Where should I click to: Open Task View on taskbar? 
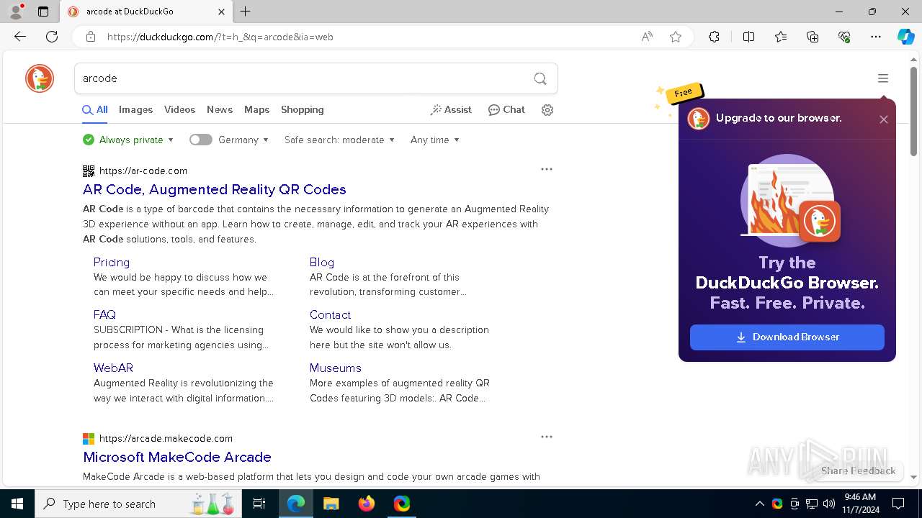point(259,504)
